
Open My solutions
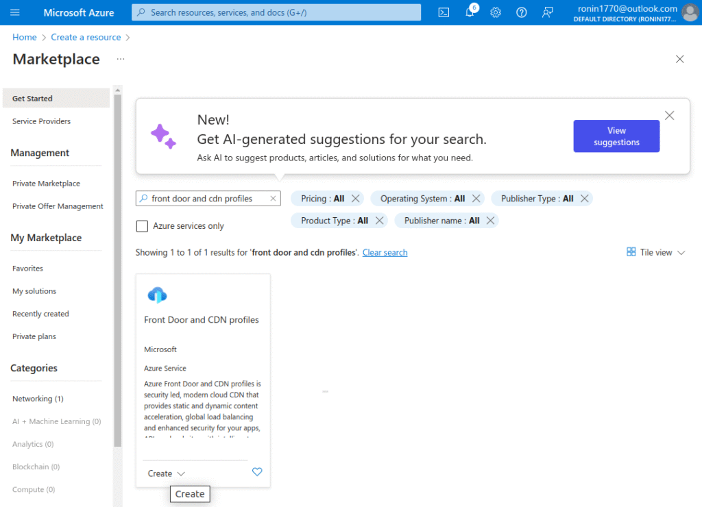click(x=34, y=291)
